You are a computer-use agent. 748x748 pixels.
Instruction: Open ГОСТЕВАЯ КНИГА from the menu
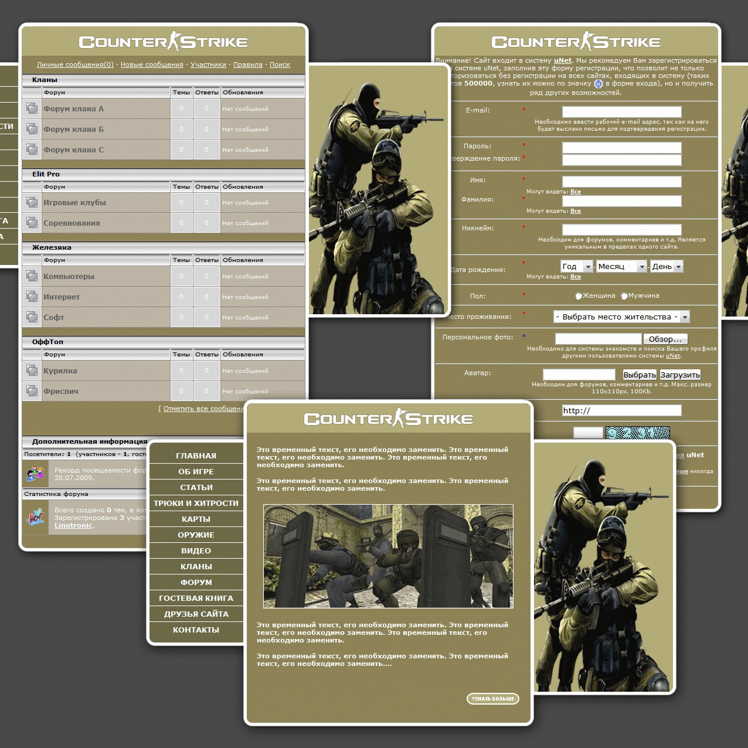click(196, 598)
